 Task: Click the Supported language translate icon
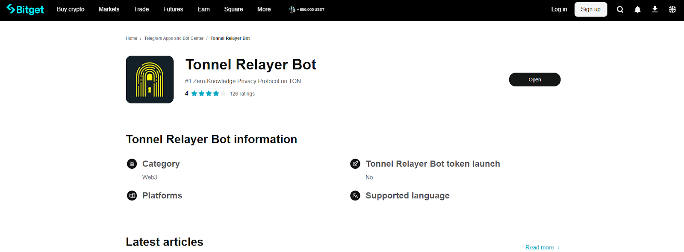click(x=355, y=196)
